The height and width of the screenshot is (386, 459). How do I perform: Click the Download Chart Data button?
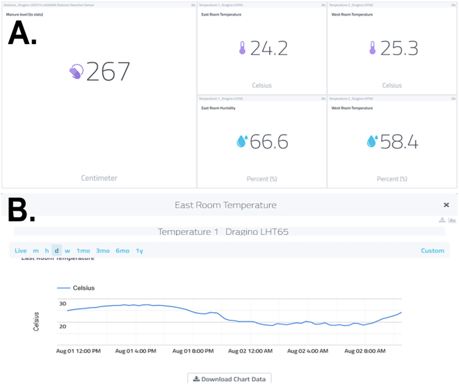[x=229, y=379]
